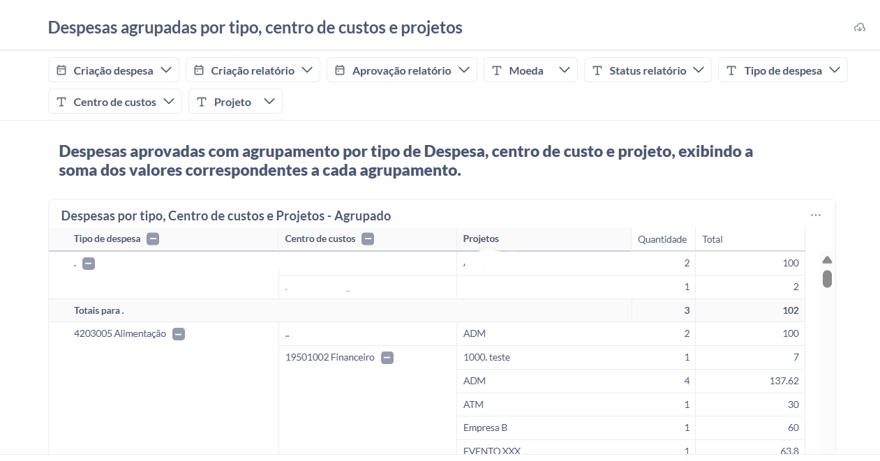
Task: Collapse the Tipo de despesa column
Action: [153, 239]
